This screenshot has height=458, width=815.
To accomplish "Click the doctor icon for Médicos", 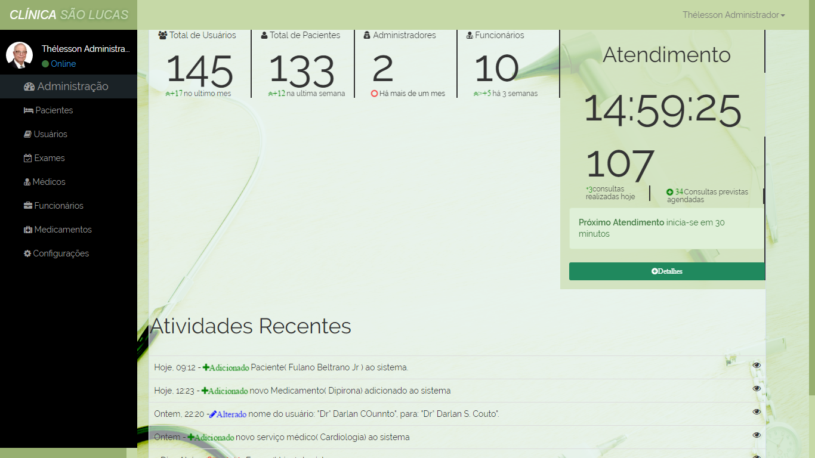I will coord(27,182).
